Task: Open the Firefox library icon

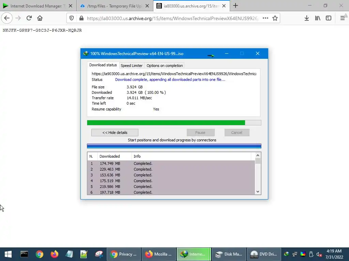Action: pyautogui.click(x=318, y=18)
